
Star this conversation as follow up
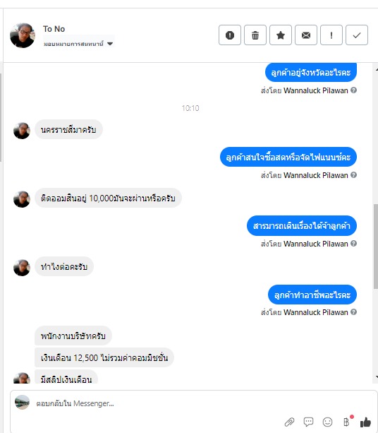click(281, 35)
